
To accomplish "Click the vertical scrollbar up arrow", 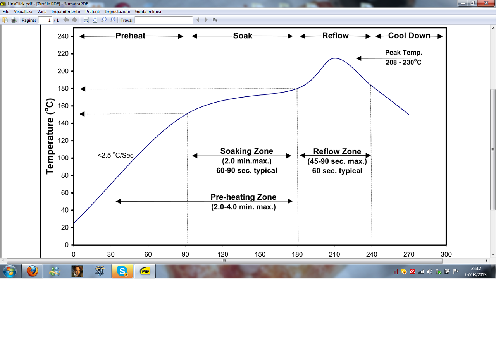I will click(x=493, y=29).
